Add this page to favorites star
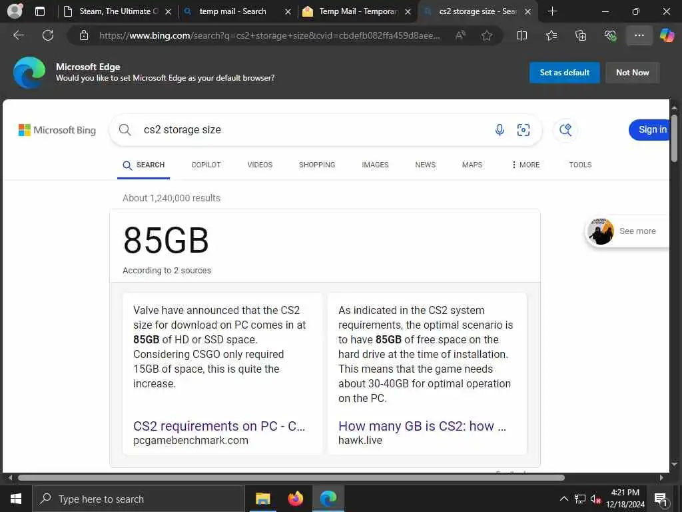Image resolution: width=682 pixels, height=512 pixels. tap(487, 35)
